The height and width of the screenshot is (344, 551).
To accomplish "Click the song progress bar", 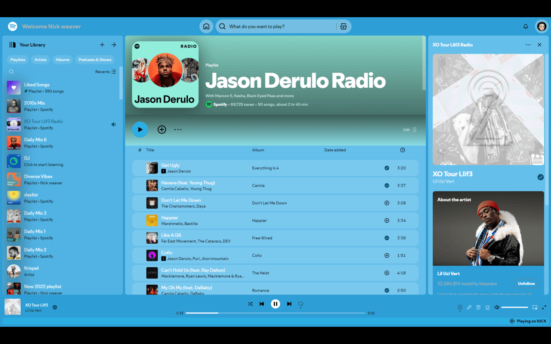I will [x=275, y=313].
